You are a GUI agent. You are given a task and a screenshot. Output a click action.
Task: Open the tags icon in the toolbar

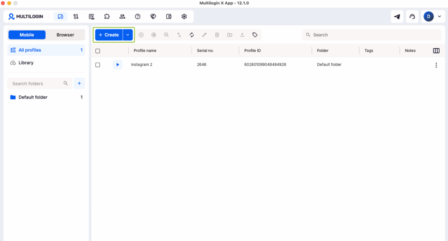coord(255,35)
